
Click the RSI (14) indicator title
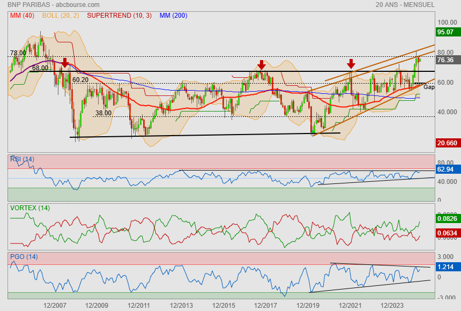tap(22, 159)
